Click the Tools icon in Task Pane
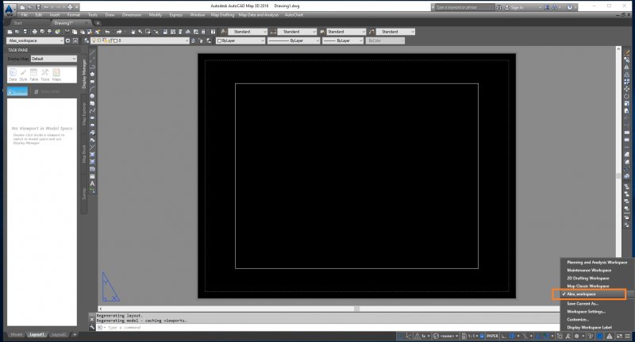 [45, 75]
